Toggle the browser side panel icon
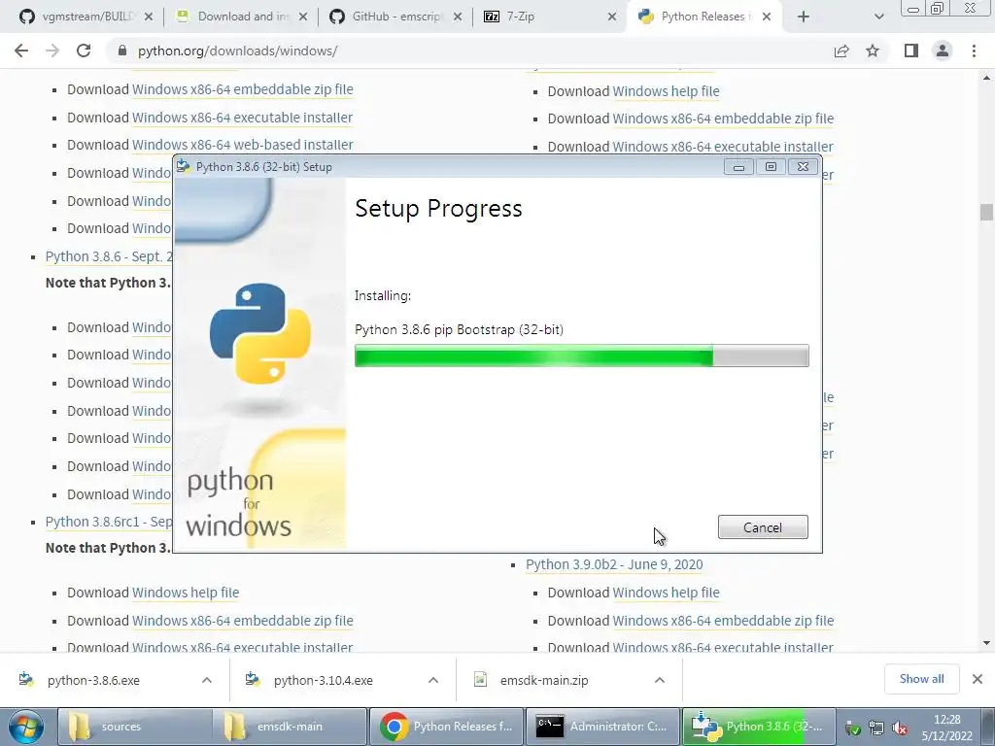995x746 pixels. point(911,51)
